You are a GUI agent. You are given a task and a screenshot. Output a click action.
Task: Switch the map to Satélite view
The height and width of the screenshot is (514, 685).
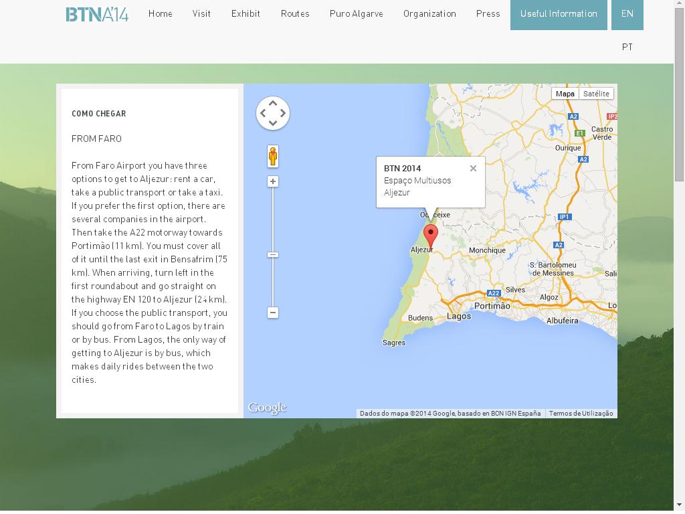[596, 94]
